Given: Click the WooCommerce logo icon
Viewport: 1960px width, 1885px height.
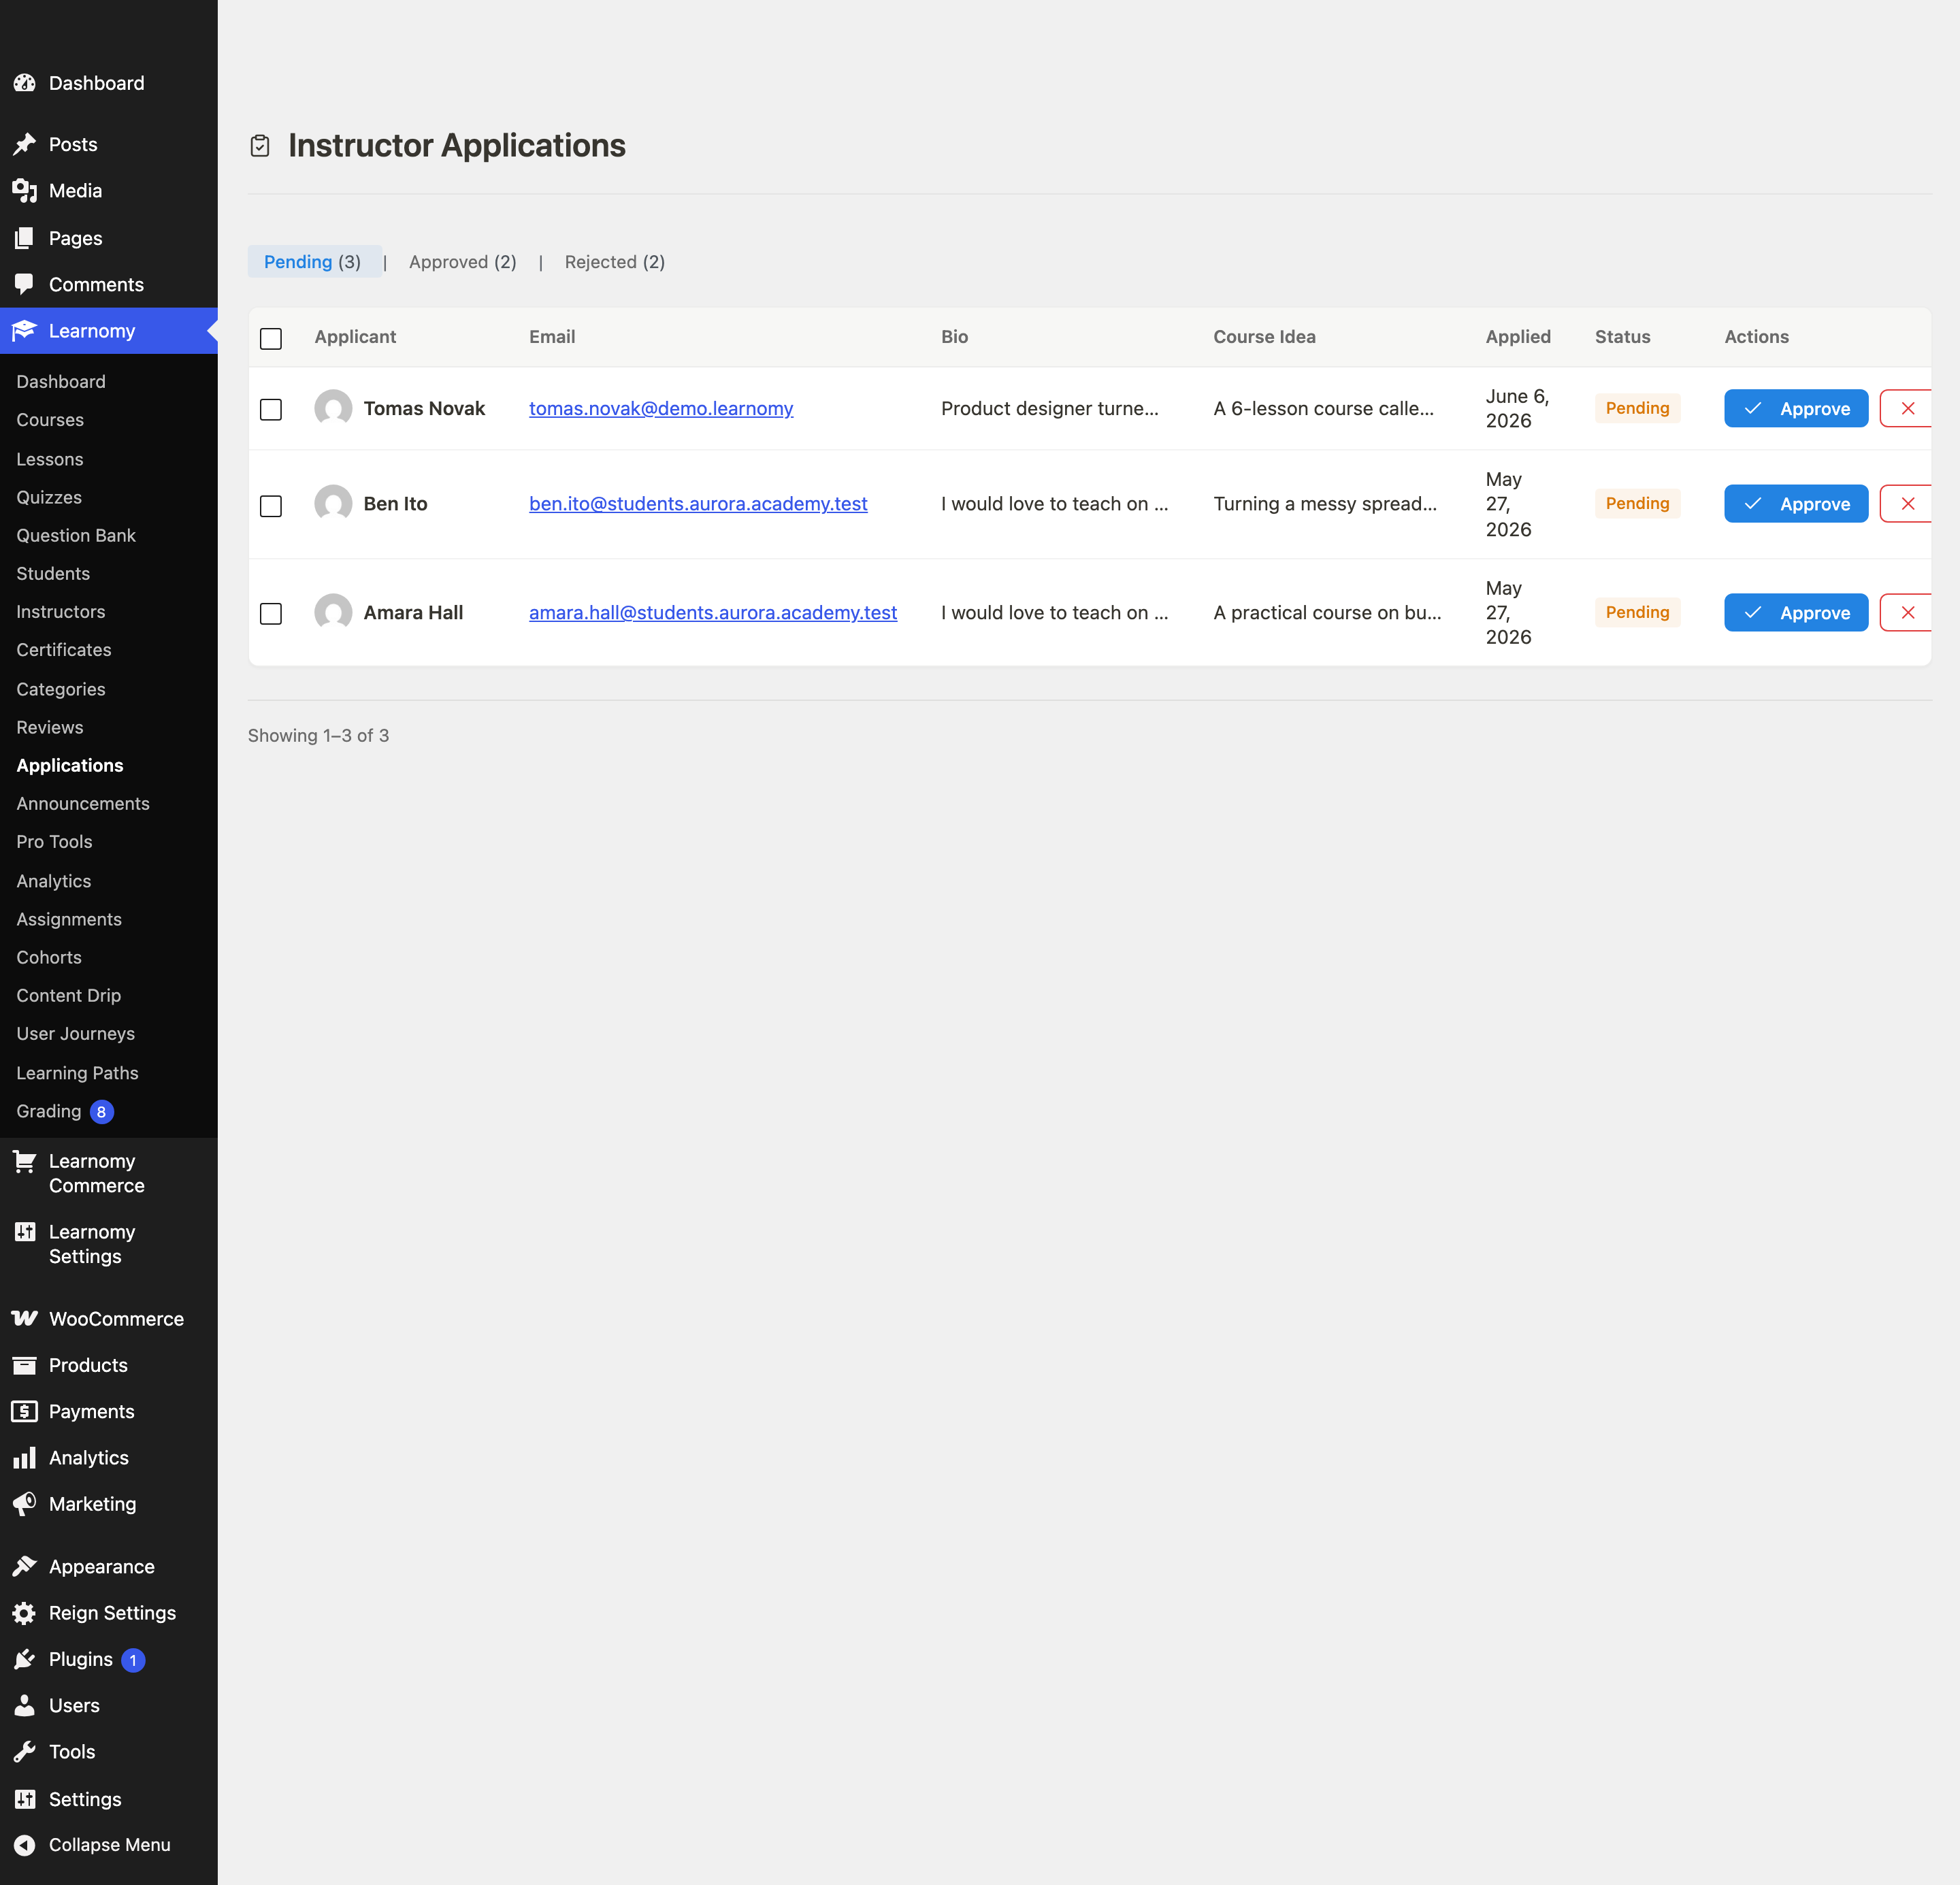Looking at the screenshot, I should pos(25,1319).
